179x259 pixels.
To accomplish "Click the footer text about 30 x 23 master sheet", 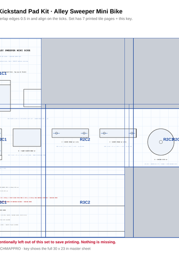I will (x=45, y=249).
